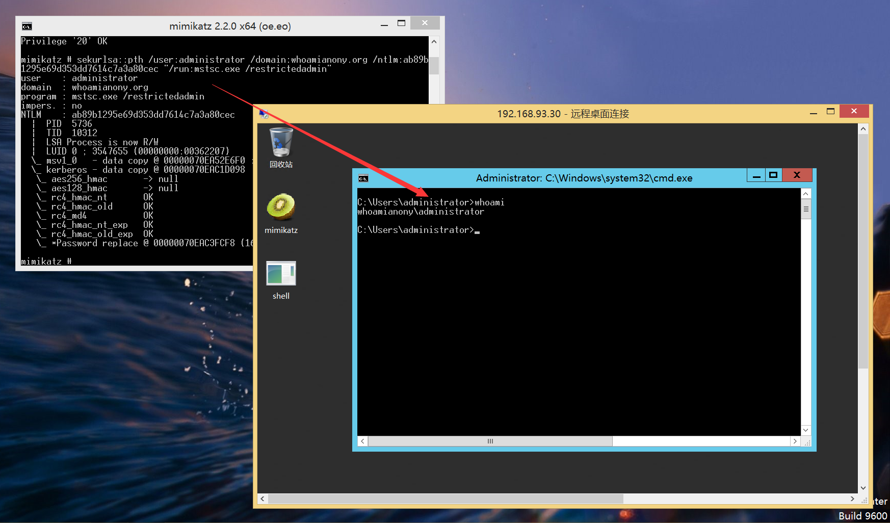This screenshot has height=523, width=890.
Task: Click the mimikatz console vertical scrollbar thumb
Action: click(434, 65)
